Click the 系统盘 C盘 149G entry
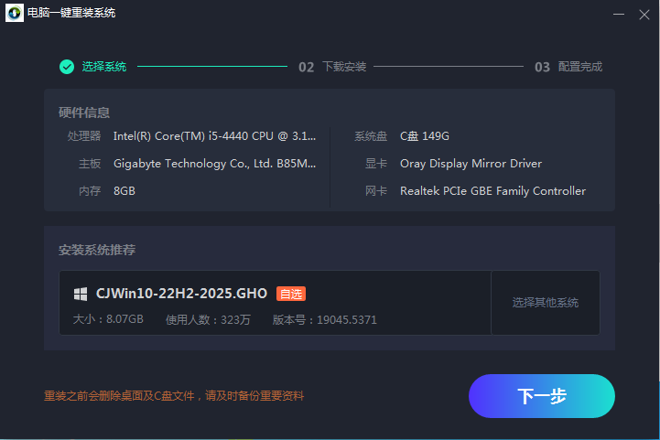This screenshot has height=440, width=660. click(x=424, y=136)
